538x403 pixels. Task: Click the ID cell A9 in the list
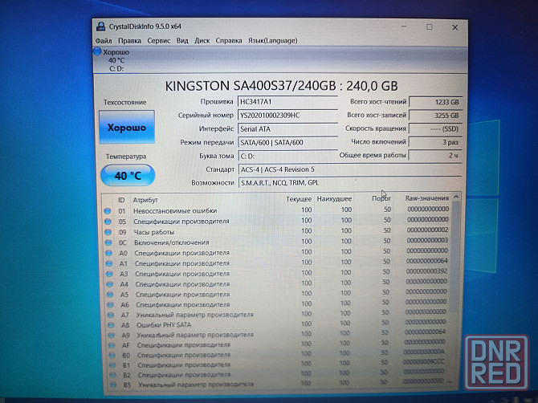[126, 335]
